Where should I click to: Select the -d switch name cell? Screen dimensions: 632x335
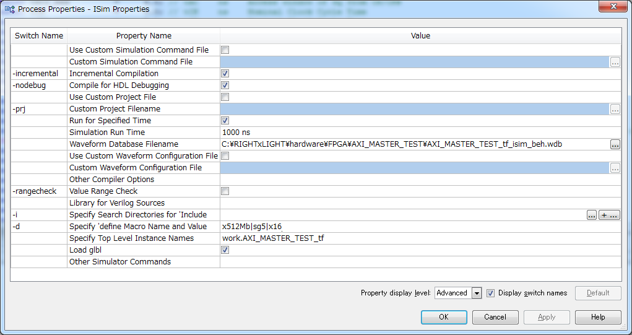[39, 227]
